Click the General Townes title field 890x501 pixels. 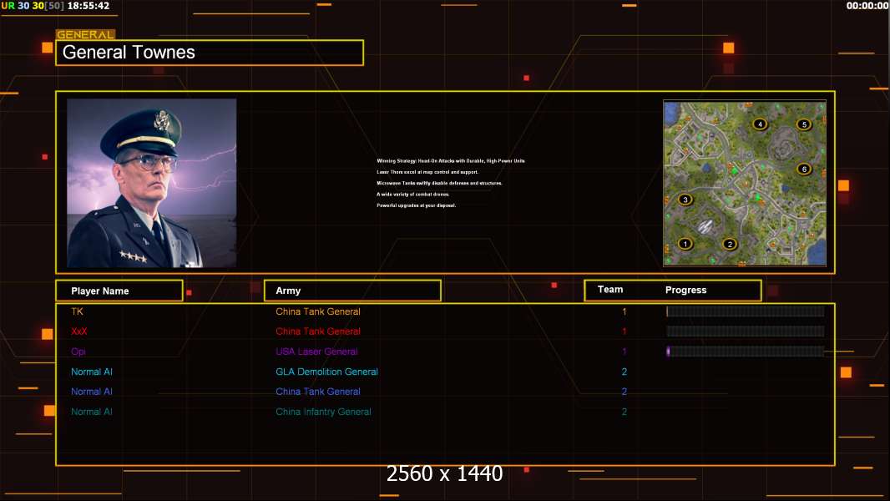pyautogui.click(x=210, y=53)
